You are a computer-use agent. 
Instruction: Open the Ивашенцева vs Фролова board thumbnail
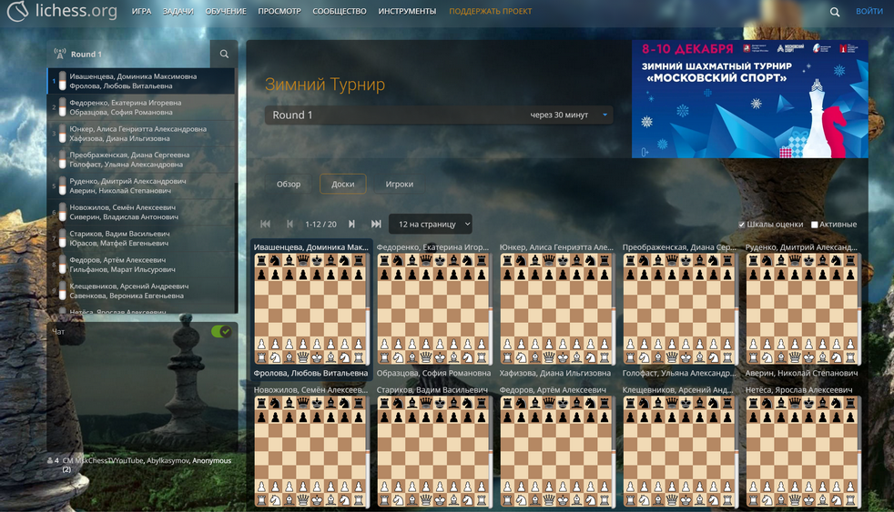[310, 309]
